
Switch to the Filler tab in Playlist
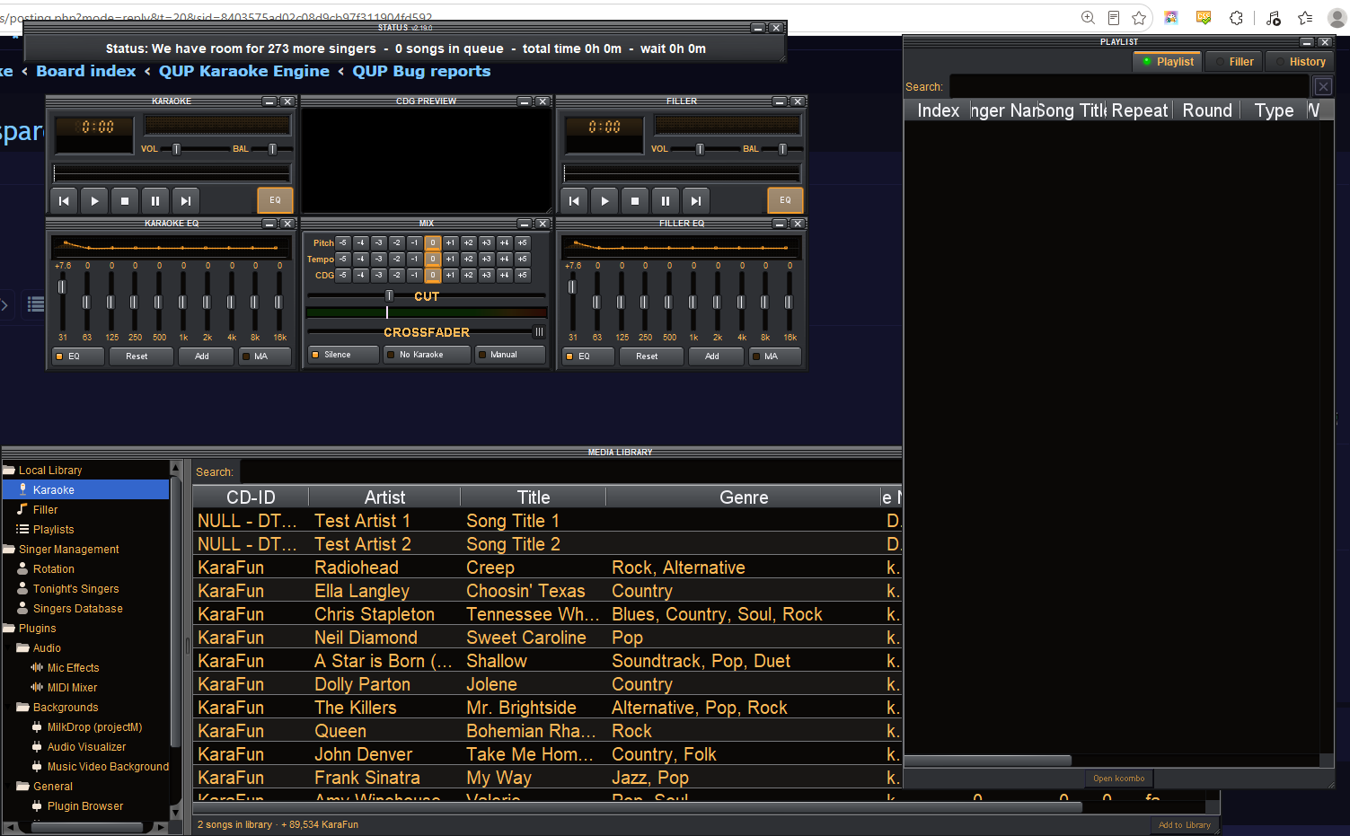click(1233, 62)
